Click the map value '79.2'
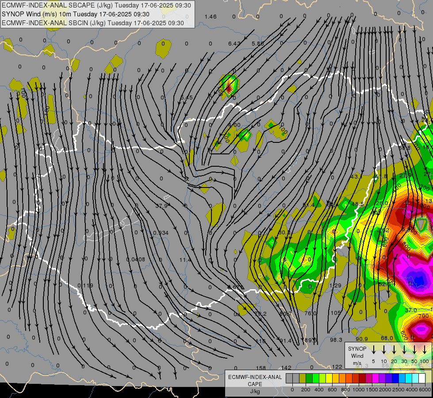Viewport: 433px width, 398px height. pyautogui.click(x=261, y=314)
